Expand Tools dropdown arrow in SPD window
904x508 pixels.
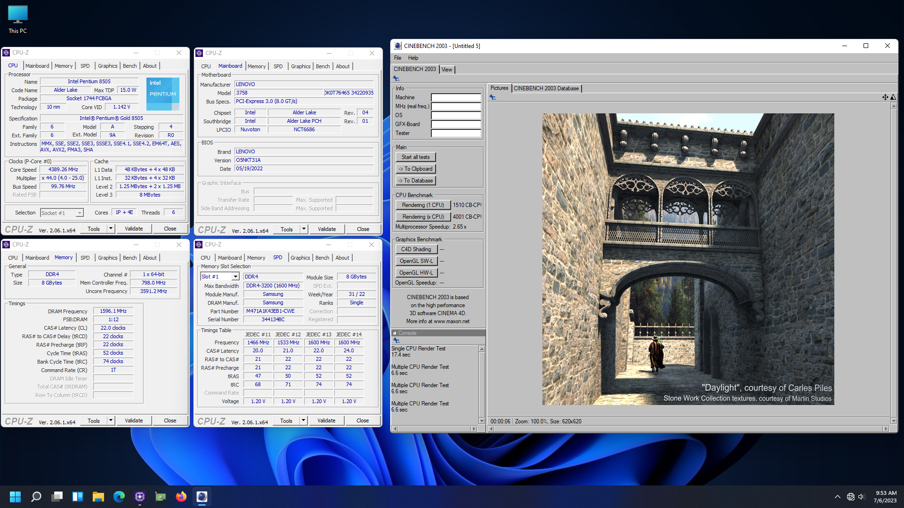[303, 421]
